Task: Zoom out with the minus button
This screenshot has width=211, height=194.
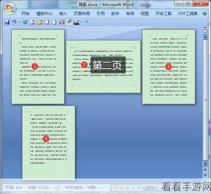Action: click(x=160, y=187)
